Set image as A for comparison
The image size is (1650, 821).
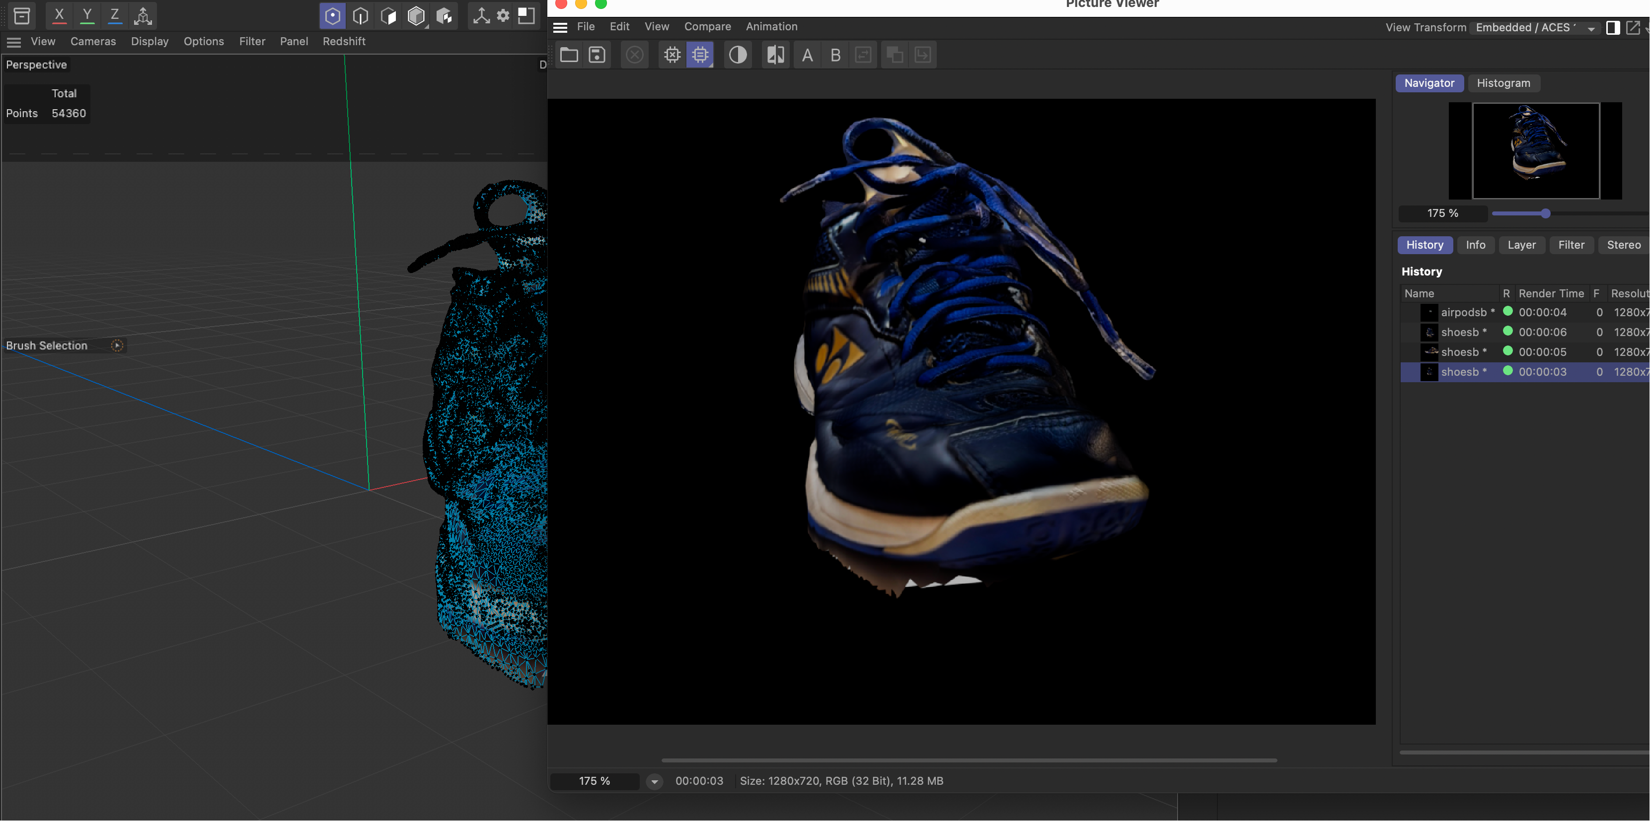(x=807, y=55)
